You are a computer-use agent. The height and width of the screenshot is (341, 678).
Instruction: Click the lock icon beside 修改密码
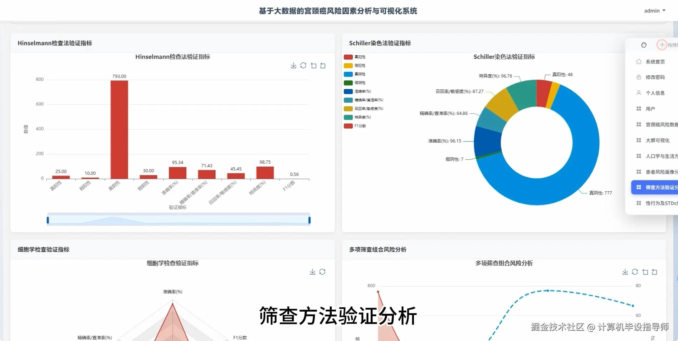tap(639, 77)
